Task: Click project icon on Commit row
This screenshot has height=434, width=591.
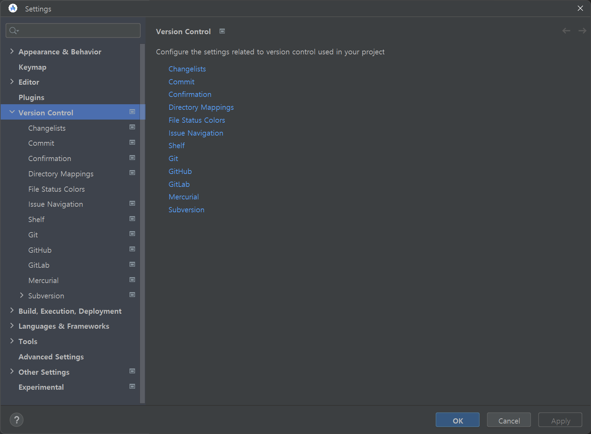Action: pos(132,143)
